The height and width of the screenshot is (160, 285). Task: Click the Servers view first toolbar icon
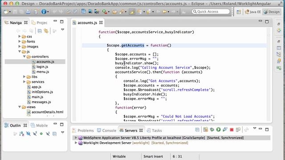(x=197, y=130)
